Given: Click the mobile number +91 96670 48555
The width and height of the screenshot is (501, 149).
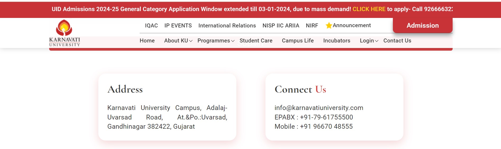Looking at the screenshot, I should tap(326, 127).
